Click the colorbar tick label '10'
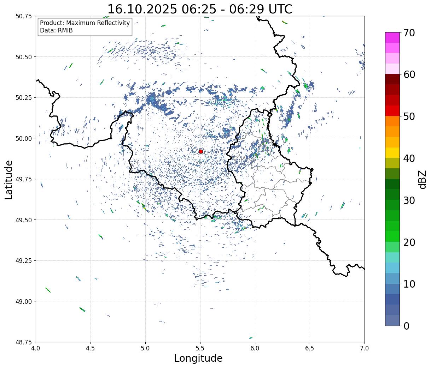 coord(409,284)
